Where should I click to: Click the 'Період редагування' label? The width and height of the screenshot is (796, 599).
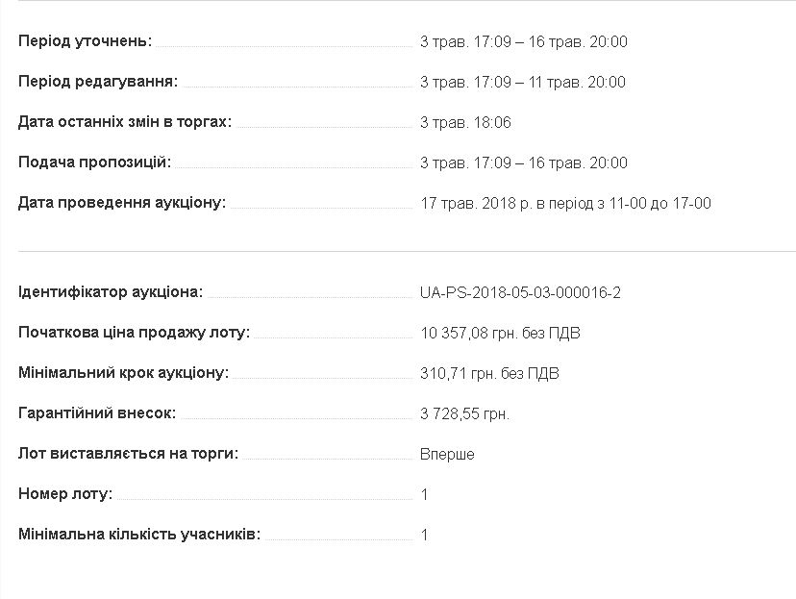[98, 82]
